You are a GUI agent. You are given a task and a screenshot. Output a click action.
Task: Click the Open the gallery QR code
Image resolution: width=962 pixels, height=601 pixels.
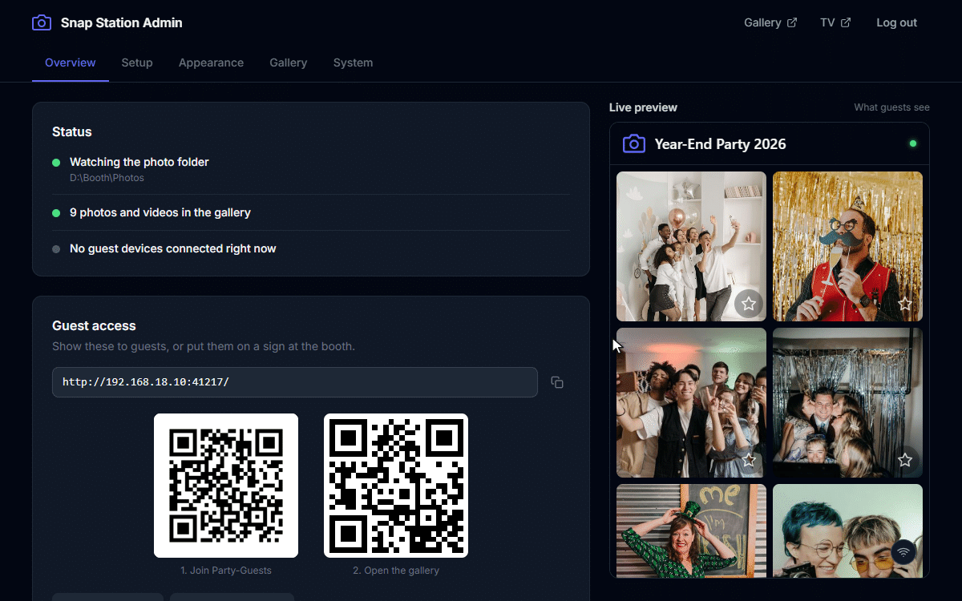pos(396,486)
